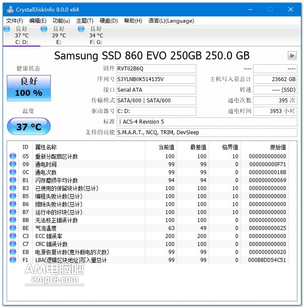Click the 37 °C temperature button
The image size is (304, 308).
coord(29,126)
